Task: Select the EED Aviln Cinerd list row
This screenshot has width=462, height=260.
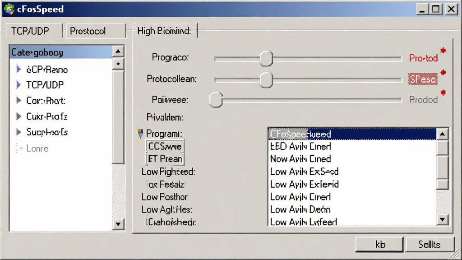Action: [352, 146]
